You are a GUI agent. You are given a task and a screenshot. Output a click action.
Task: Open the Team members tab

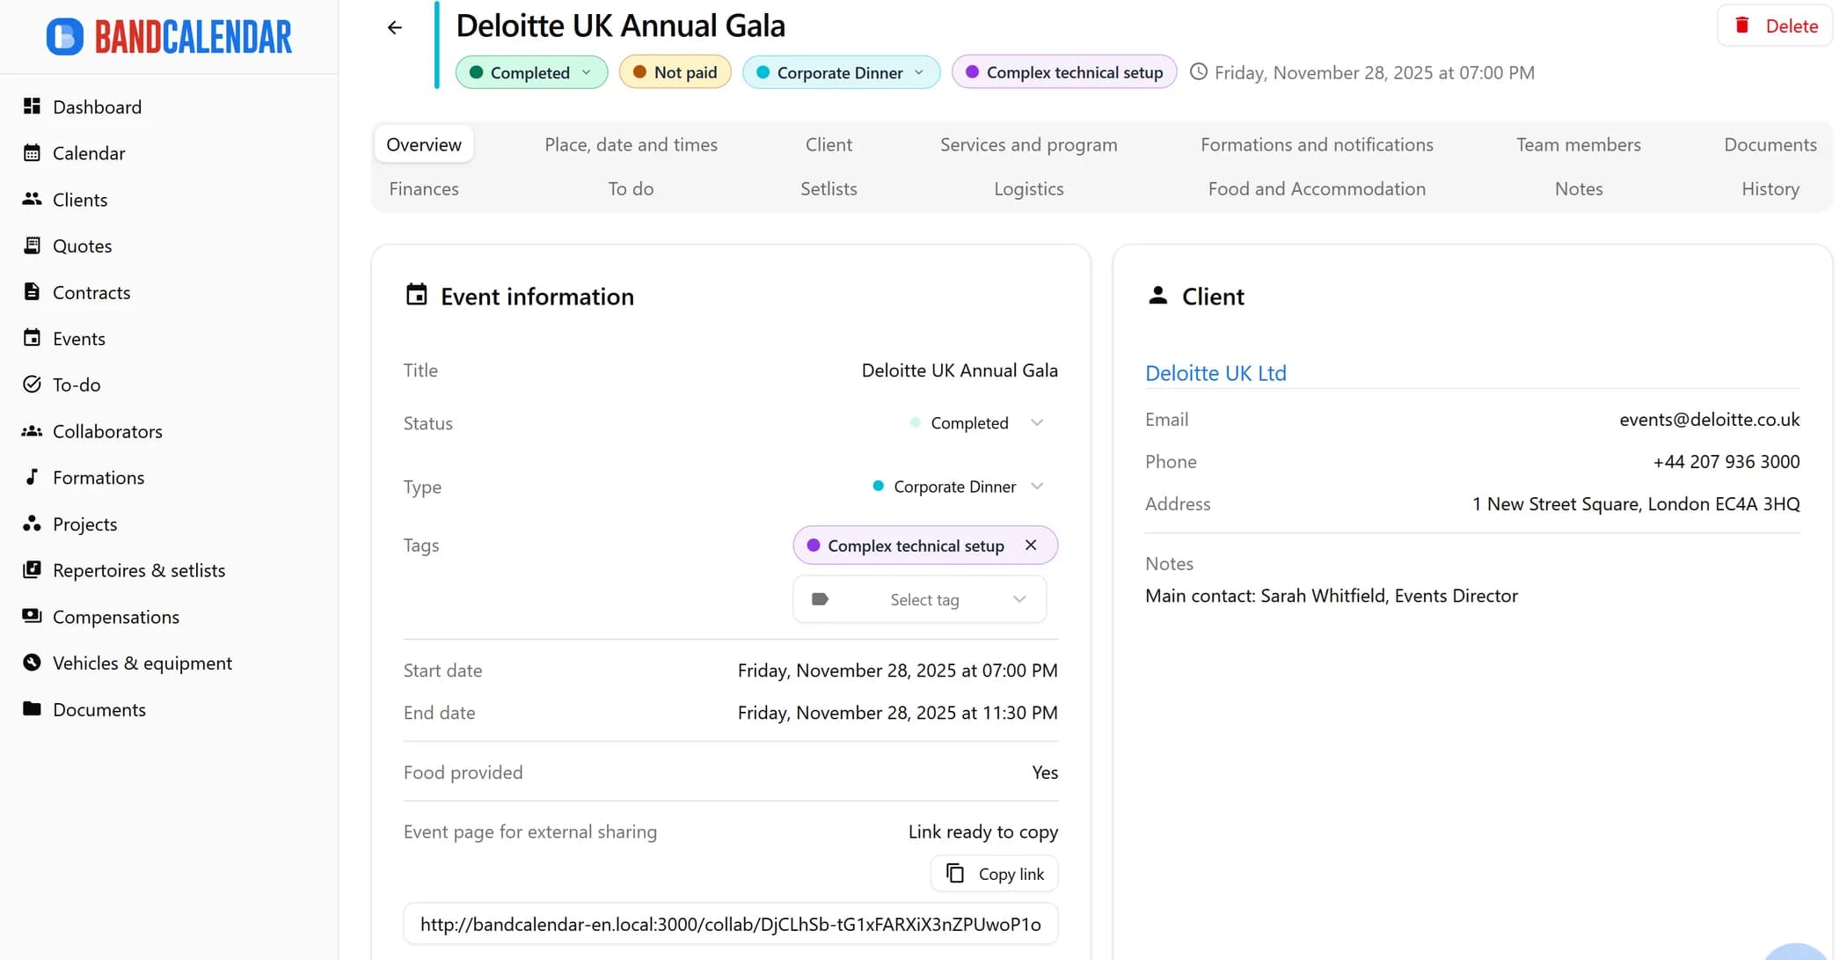pyautogui.click(x=1578, y=144)
